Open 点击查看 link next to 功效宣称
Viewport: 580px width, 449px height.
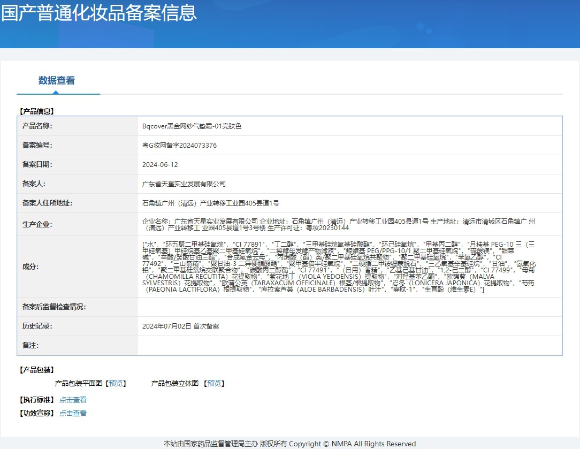click(73, 413)
